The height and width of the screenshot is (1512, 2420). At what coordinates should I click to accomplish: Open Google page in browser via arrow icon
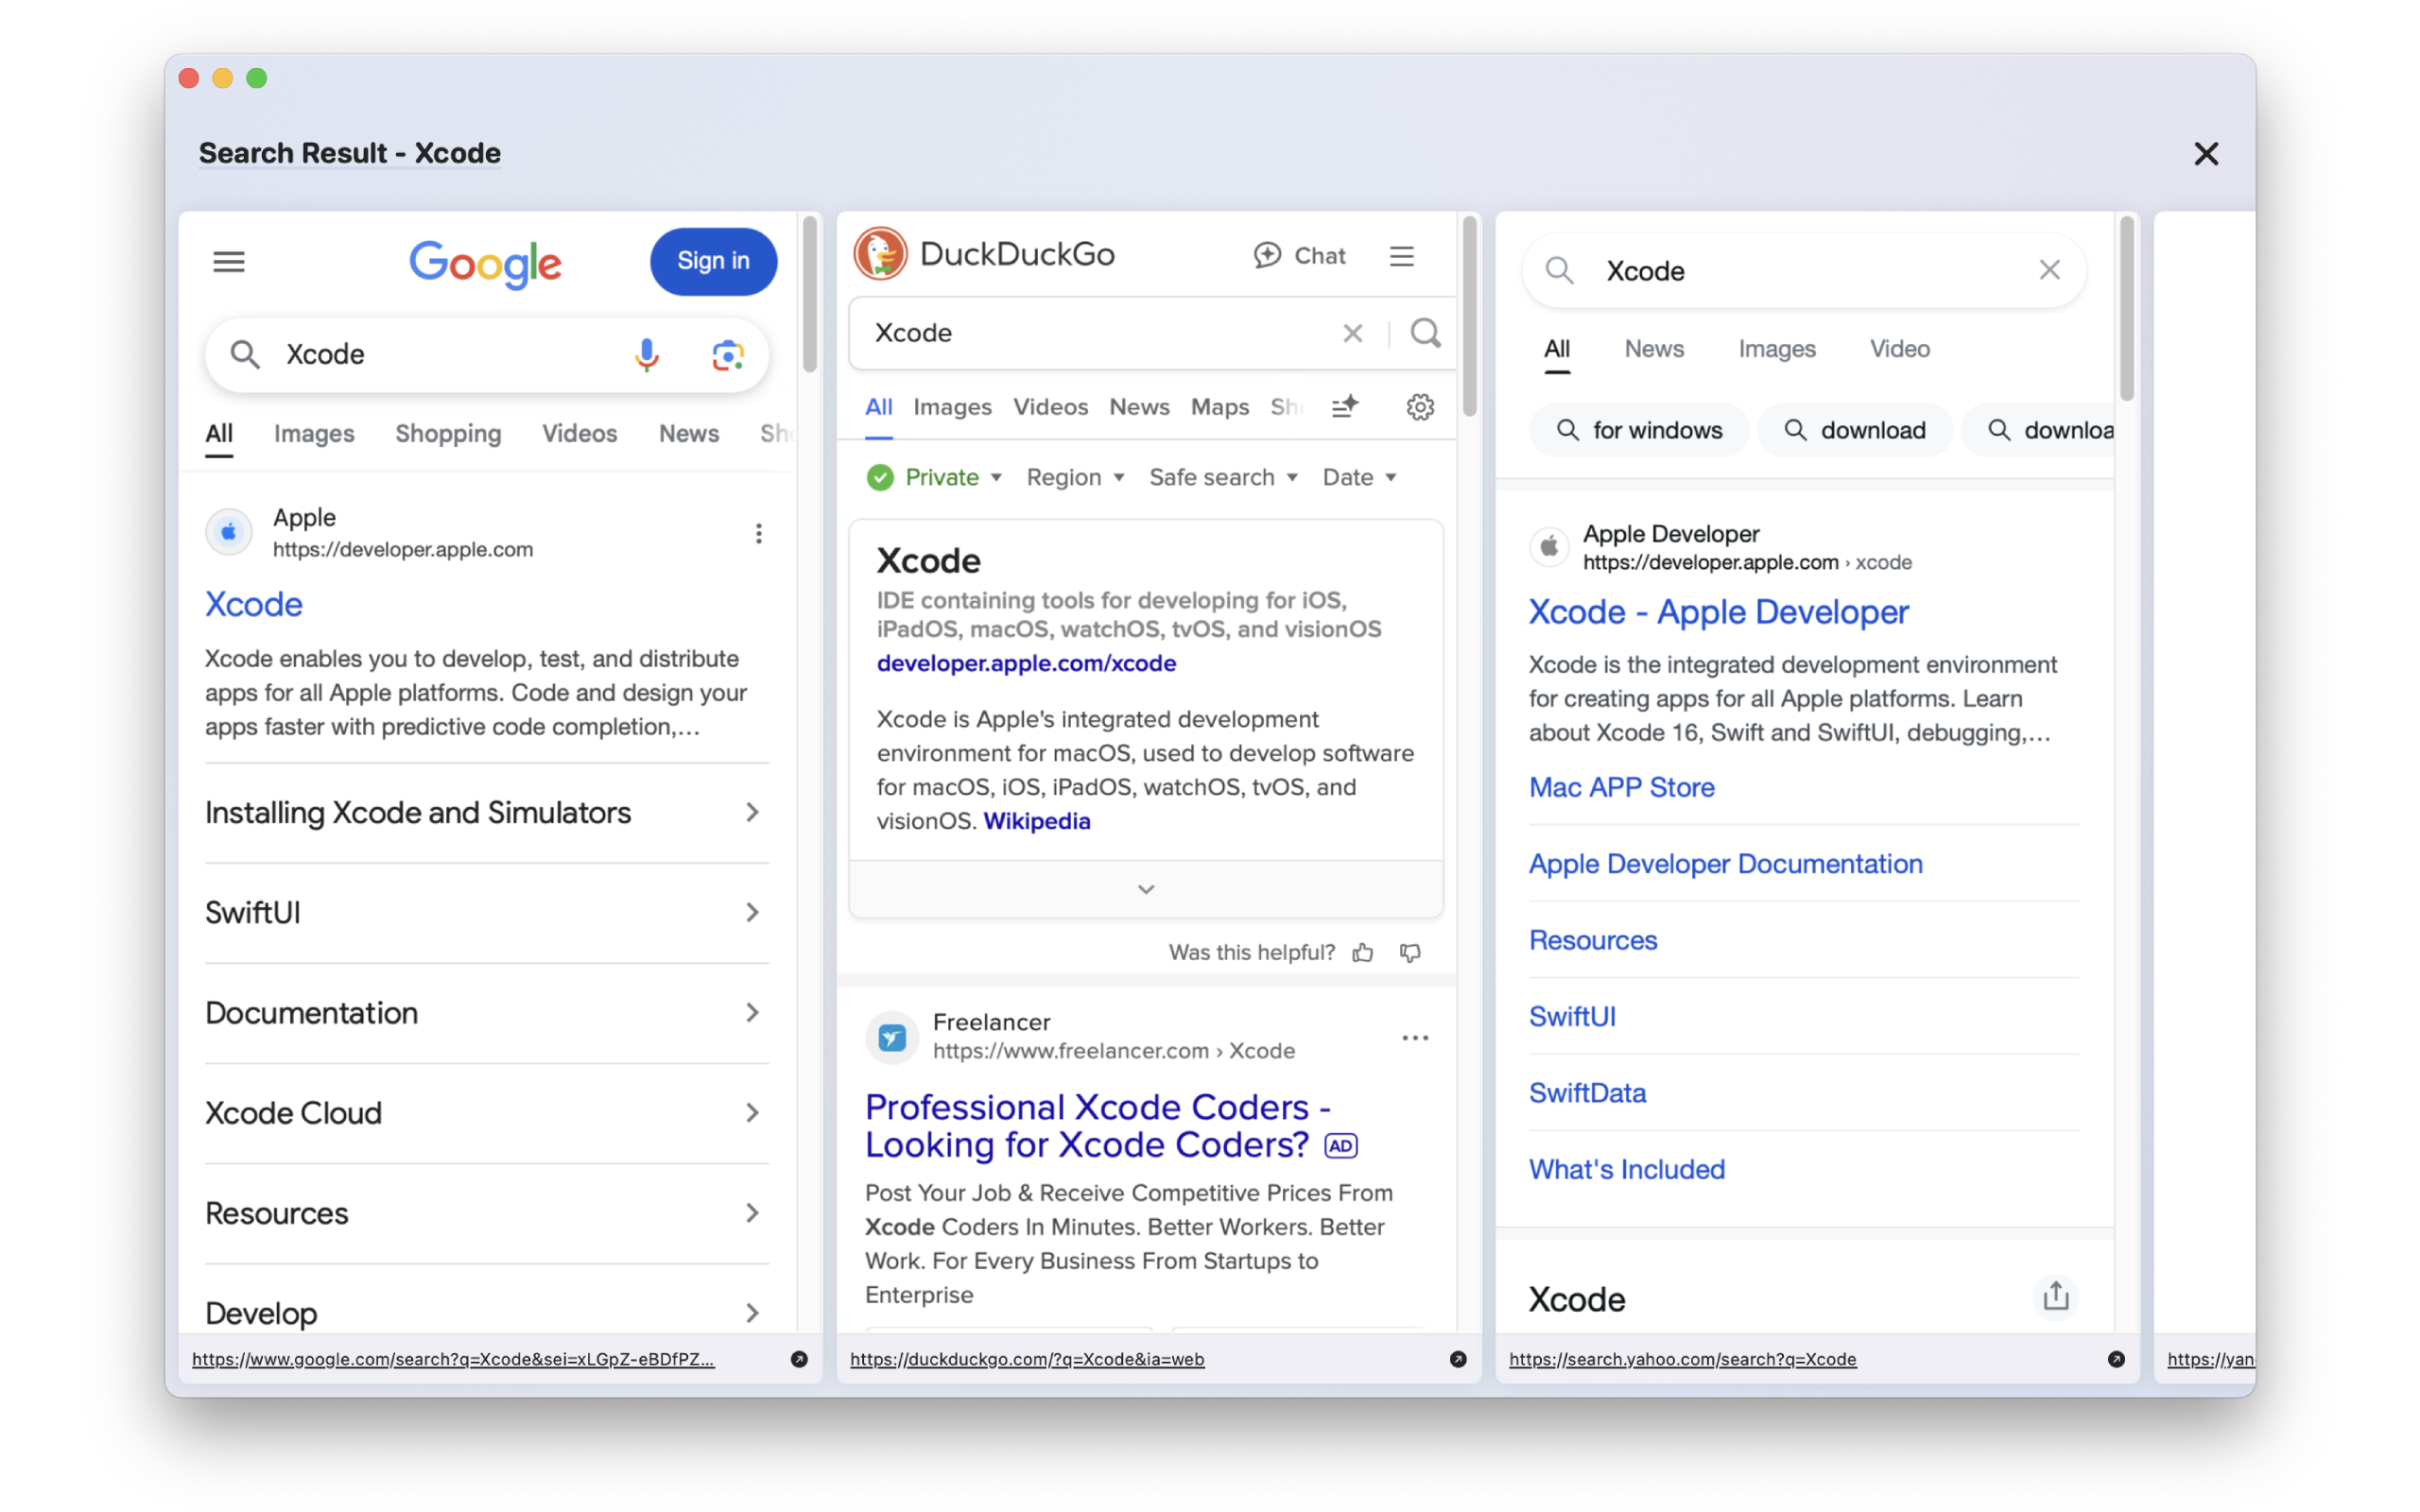pyautogui.click(x=799, y=1359)
